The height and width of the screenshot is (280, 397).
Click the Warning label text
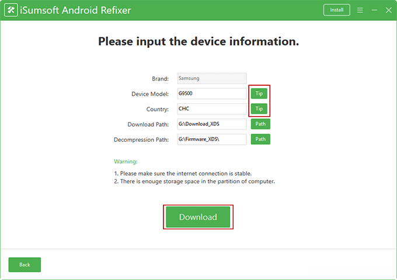pos(126,162)
